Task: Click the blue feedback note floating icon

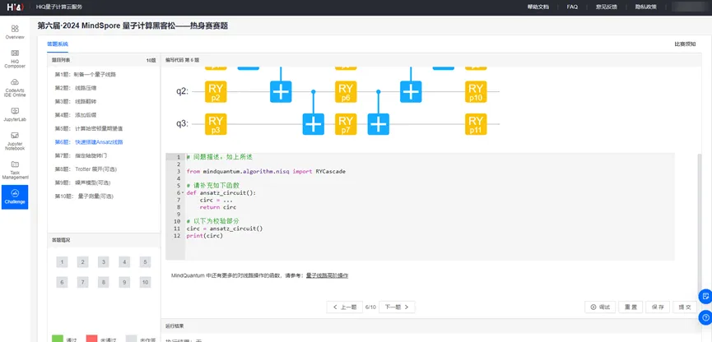Action: point(705,296)
